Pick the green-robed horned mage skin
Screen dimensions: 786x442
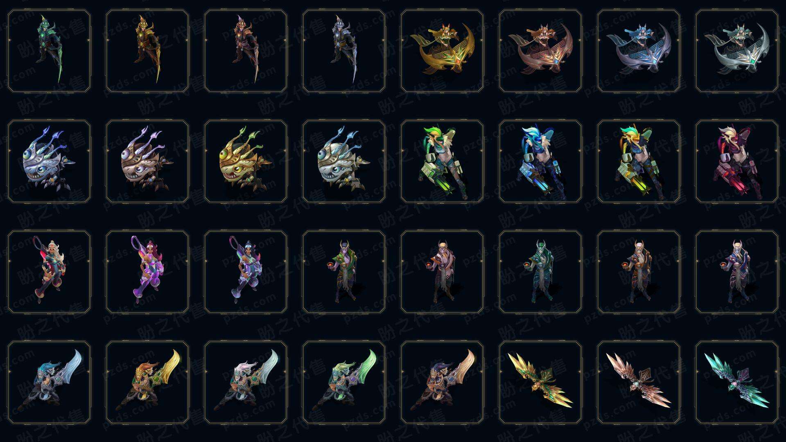coord(344,272)
